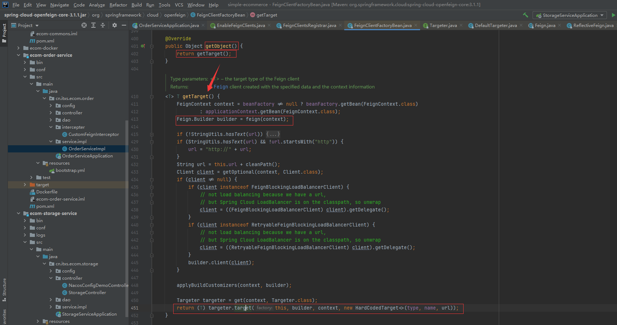Open the Analyze menu
The image size is (617, 325).
97,5
